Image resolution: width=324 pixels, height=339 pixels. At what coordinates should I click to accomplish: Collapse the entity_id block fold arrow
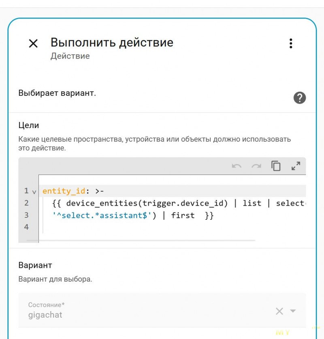[34, 192]
